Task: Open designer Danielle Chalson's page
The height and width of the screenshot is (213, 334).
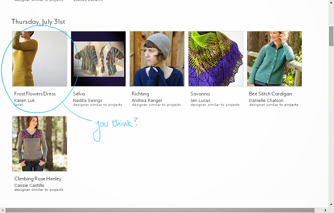Action: [266, 100]
